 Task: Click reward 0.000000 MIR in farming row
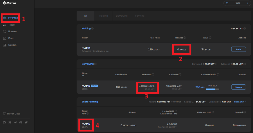click(x=240, y=125)
